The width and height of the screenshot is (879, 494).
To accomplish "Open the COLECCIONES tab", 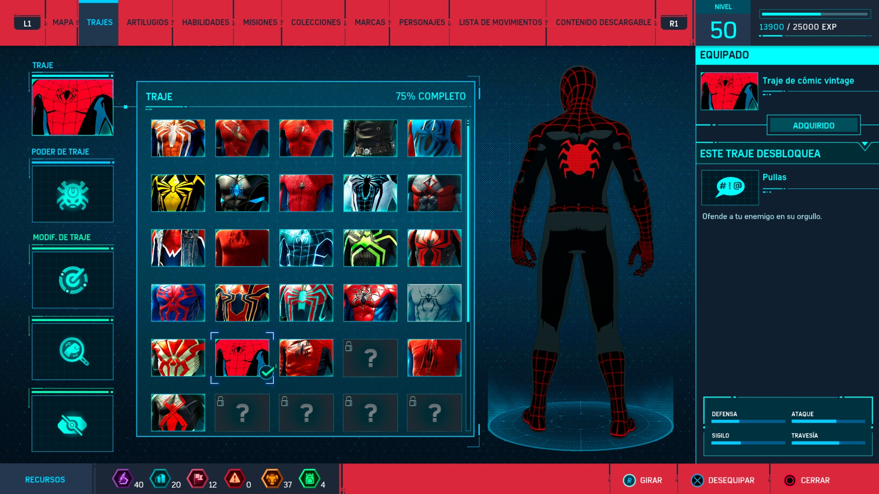I will tap(316, 22).
